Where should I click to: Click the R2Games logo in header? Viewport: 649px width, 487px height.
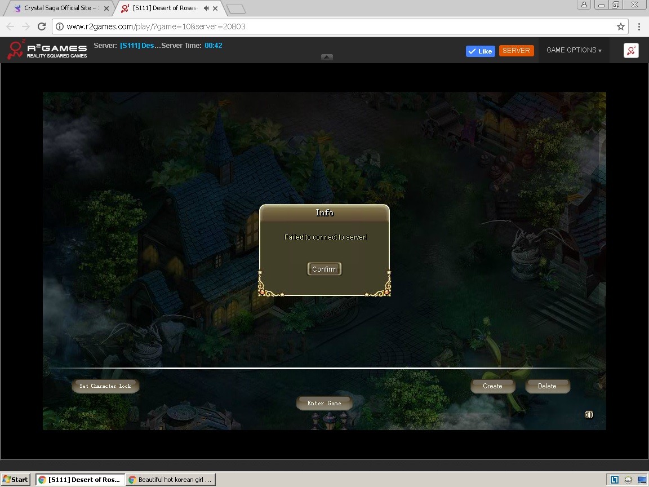(47, 50)
